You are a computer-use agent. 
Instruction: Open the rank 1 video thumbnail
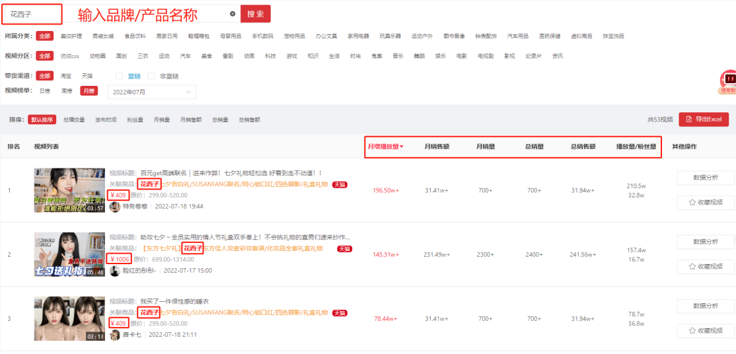pyautogui.click(x=69, y=190)
